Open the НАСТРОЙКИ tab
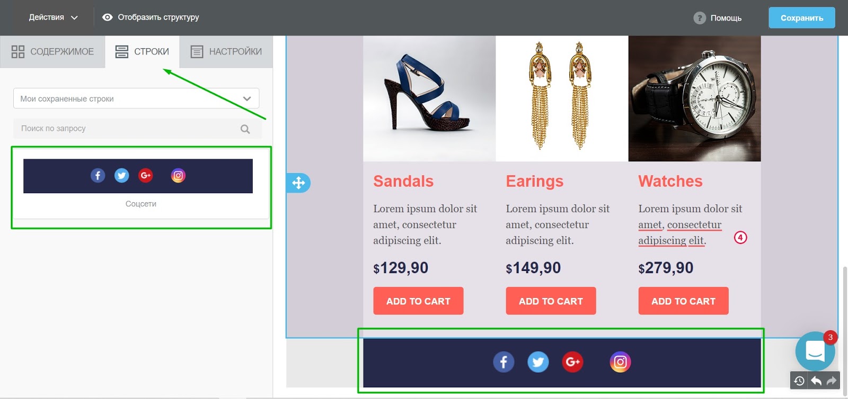This screenshot has height=399, width=848. click(x=226, y=51)
